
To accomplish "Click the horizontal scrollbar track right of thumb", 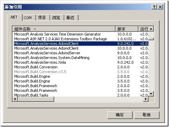I will tap(99, 99).
